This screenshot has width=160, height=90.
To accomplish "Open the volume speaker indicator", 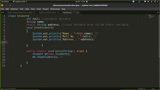I will (x=148, y=2).
